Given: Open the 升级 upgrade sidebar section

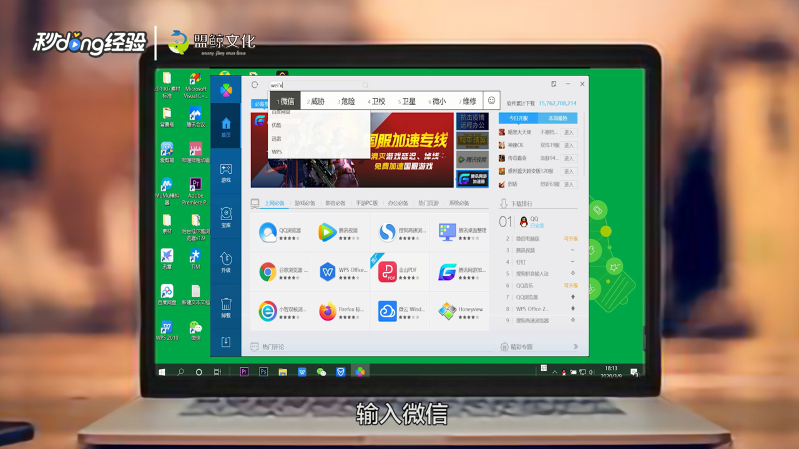Looking at the screenshot, I should [x=226, y=263].
